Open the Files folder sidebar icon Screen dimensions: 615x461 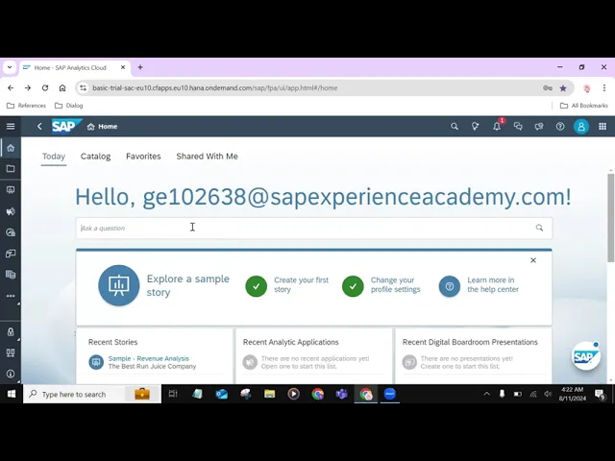(x=11, y=169)
